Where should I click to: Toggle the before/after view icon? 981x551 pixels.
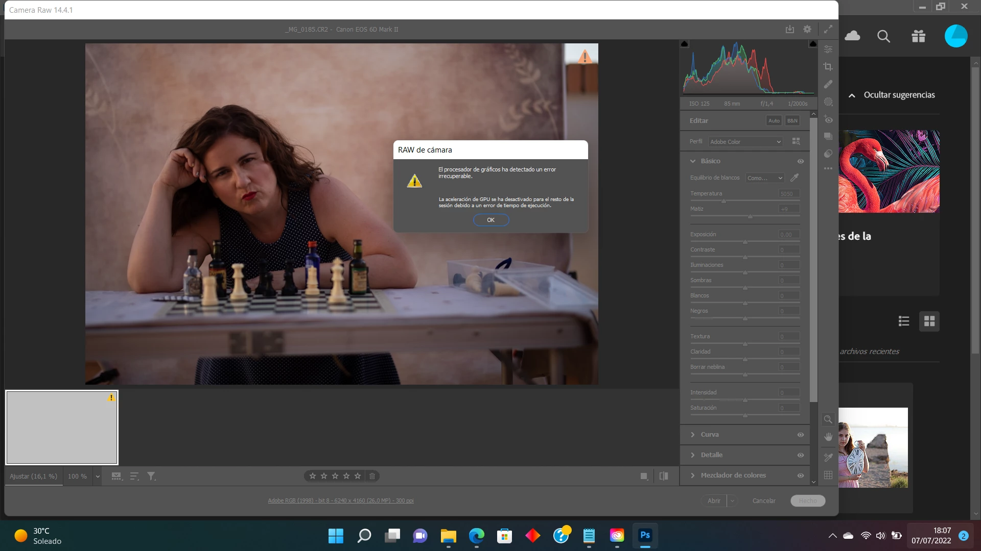point(664,476)
